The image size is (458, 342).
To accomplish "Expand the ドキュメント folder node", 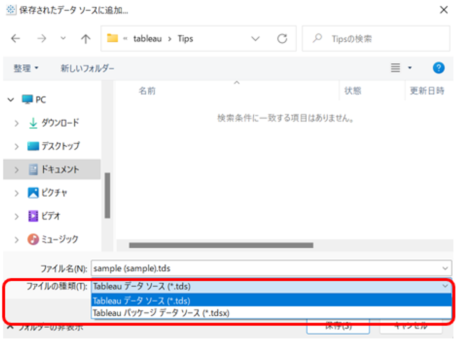I will point(17,170).
